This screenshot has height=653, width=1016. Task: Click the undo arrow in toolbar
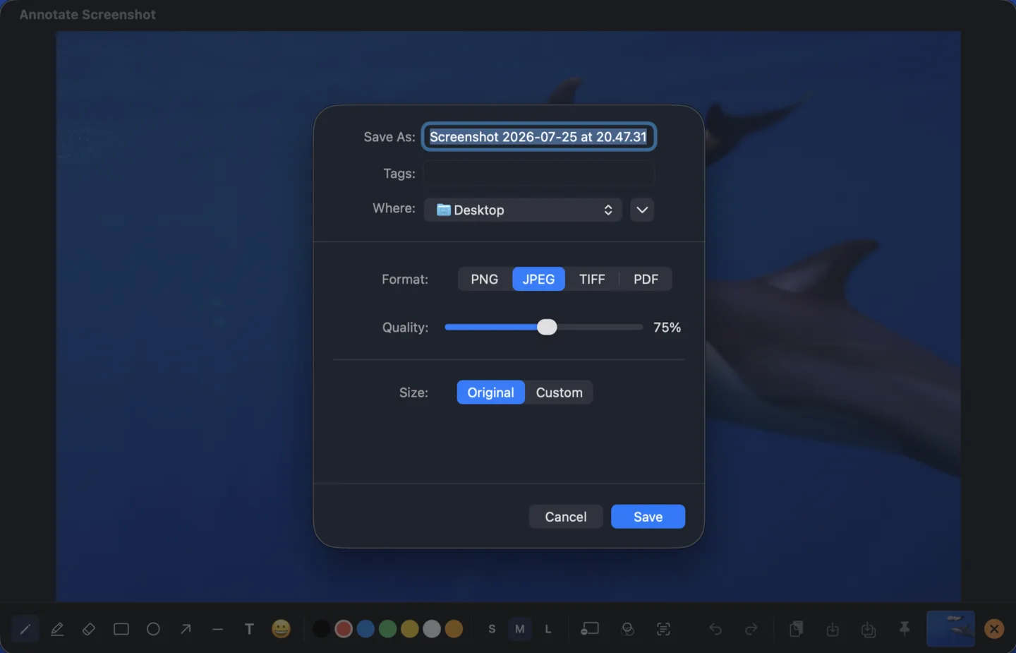(x=715, y=628)
